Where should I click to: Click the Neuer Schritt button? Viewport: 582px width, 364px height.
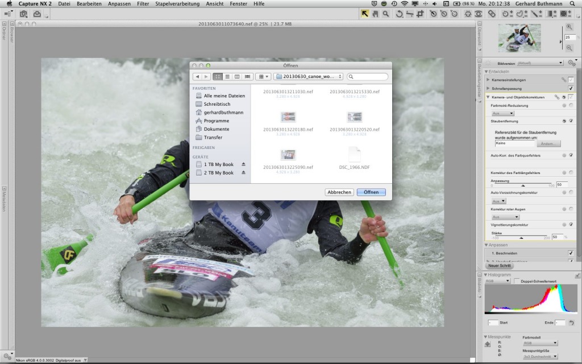tap(499, 266)
